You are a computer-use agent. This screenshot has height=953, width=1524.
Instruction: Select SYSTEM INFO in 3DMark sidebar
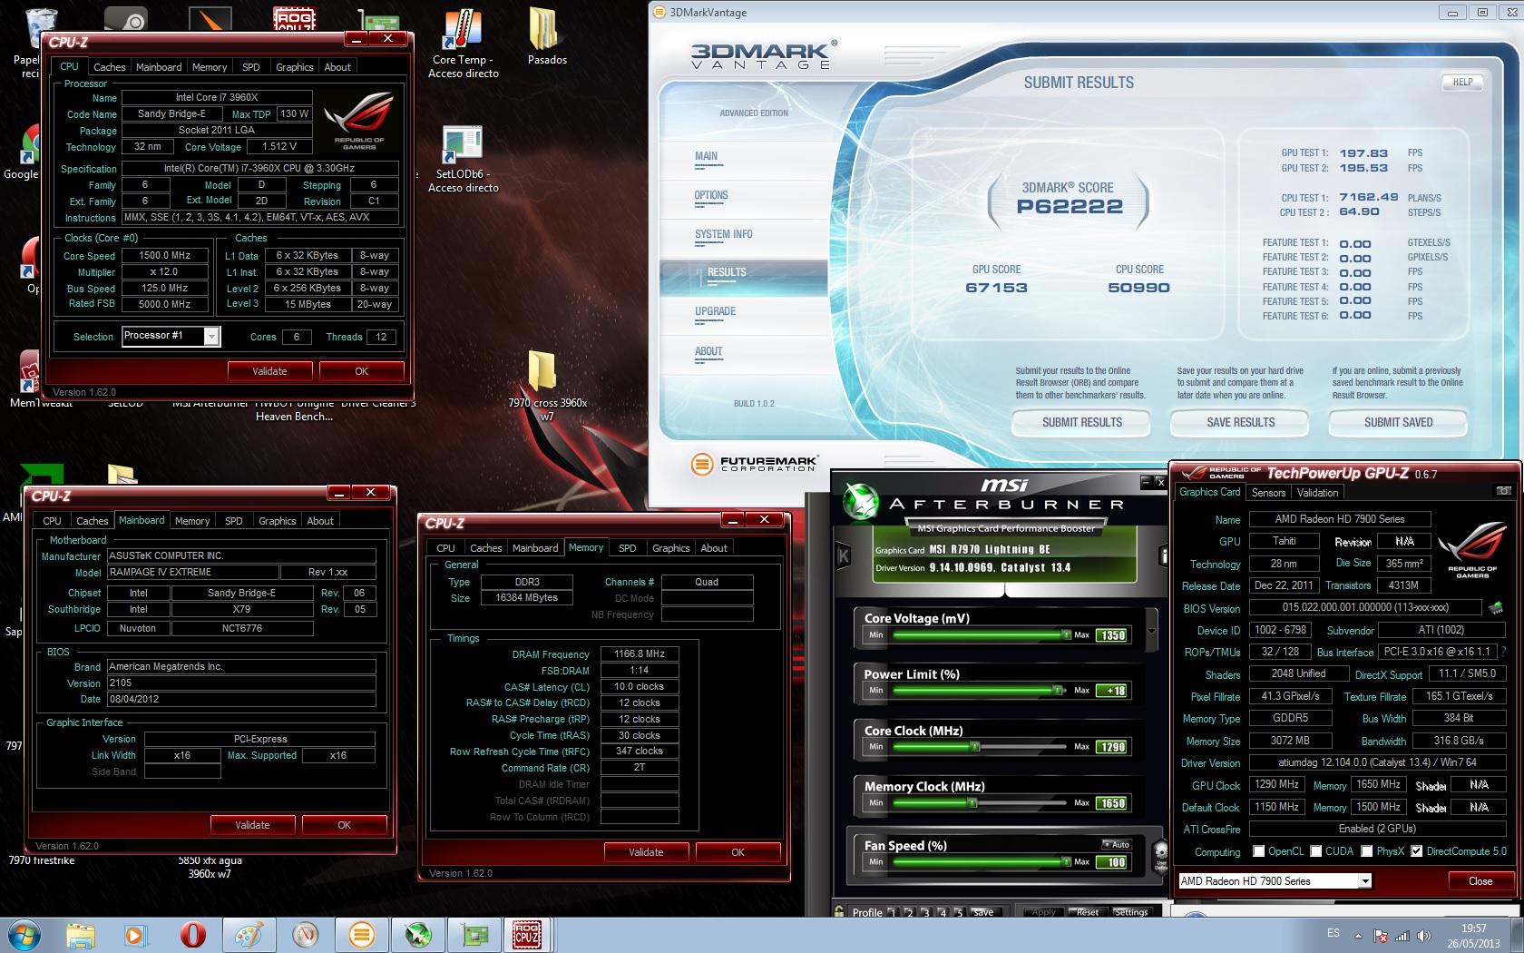pyautogui.click(x=724, y=234)
